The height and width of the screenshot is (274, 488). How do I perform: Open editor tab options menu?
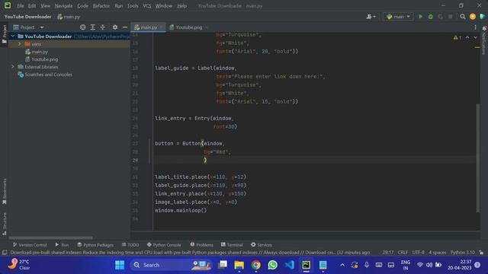[x=475, y=27]
